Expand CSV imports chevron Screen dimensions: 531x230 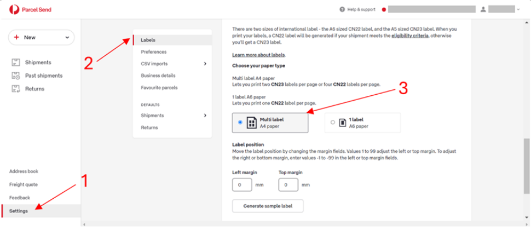coord(205,64)
